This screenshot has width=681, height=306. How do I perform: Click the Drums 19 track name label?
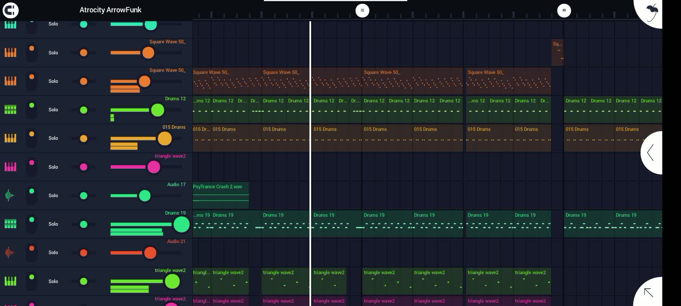pyautogui.click(x=175, y=213)
